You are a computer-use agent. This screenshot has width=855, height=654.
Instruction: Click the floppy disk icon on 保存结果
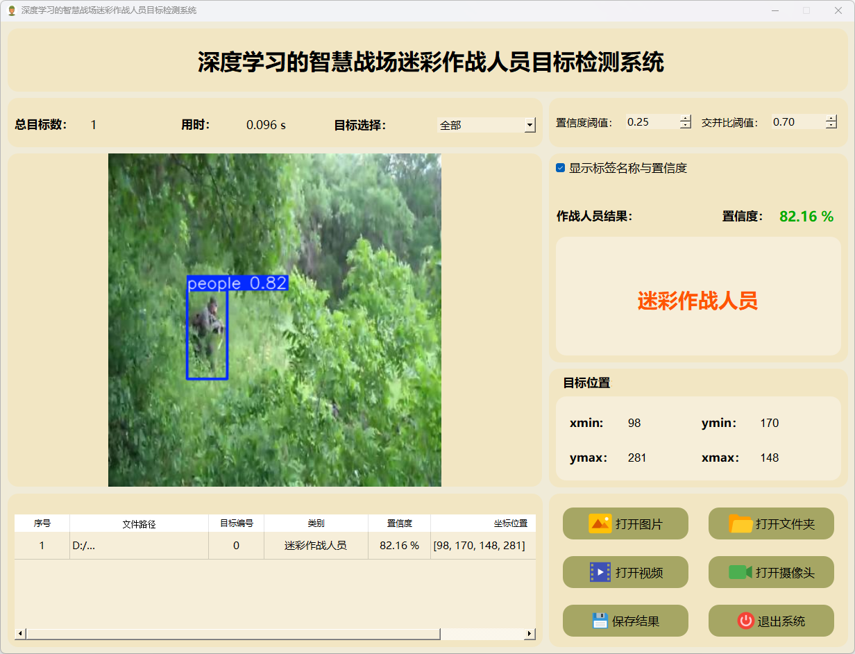coord(600,621)
